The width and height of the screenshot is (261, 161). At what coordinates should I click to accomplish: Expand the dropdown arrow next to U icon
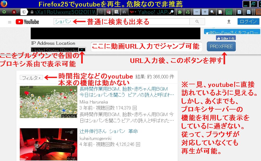[17, 12]
